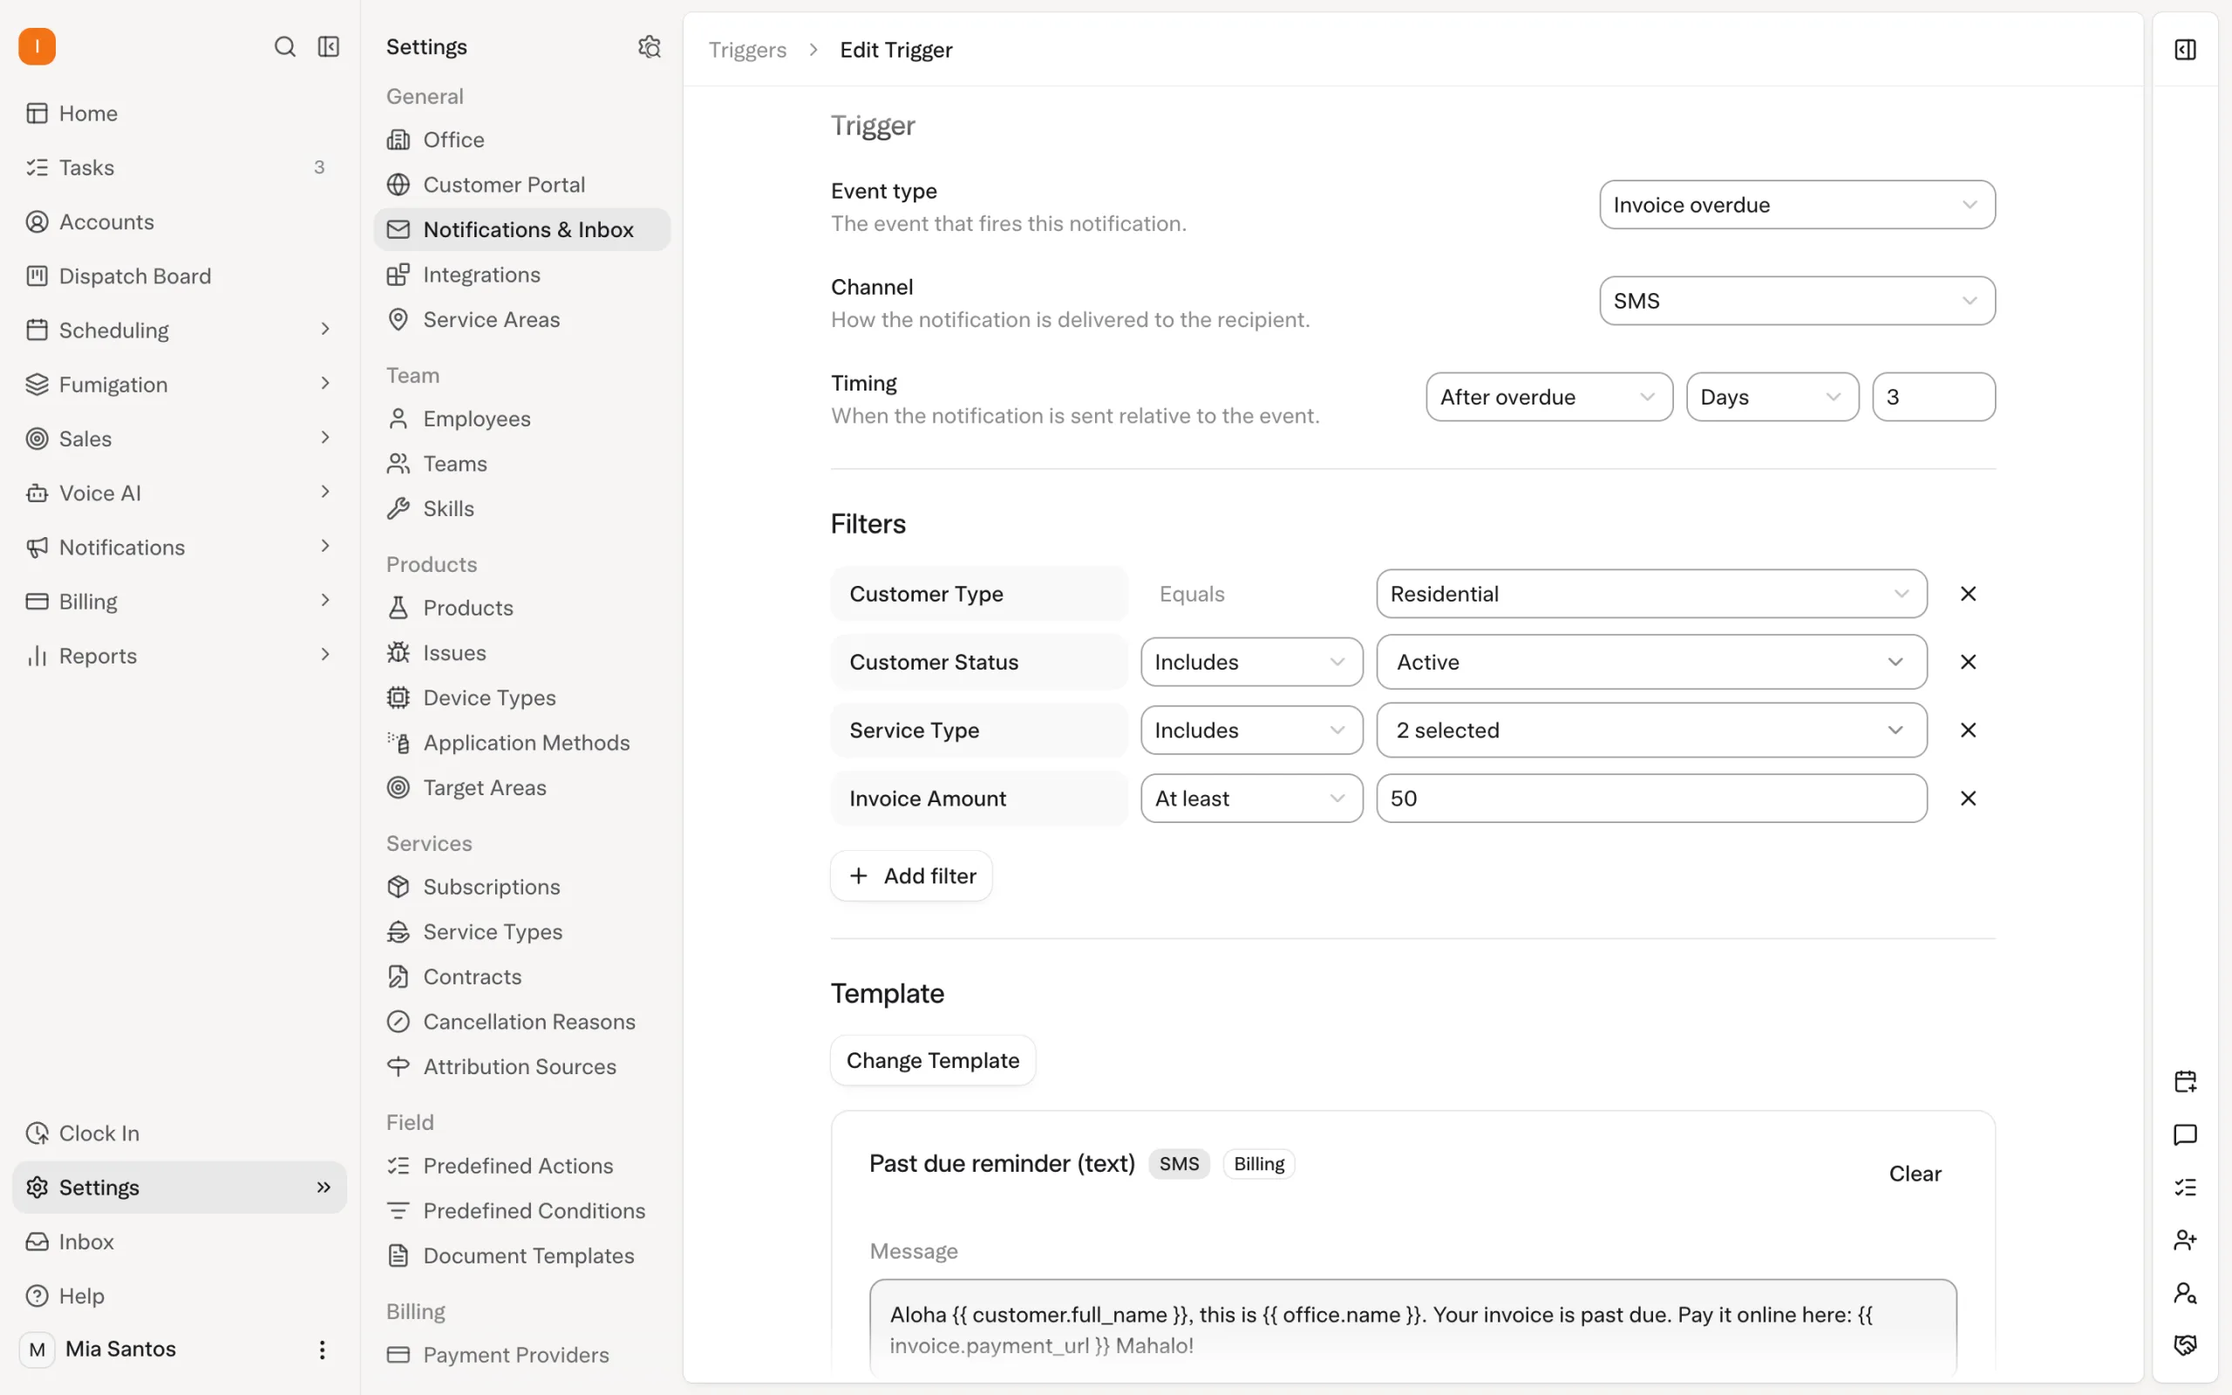Click the settings gear-search icon beside Settings
Screen dimensions: 2232x1395
tap(650, 46)
